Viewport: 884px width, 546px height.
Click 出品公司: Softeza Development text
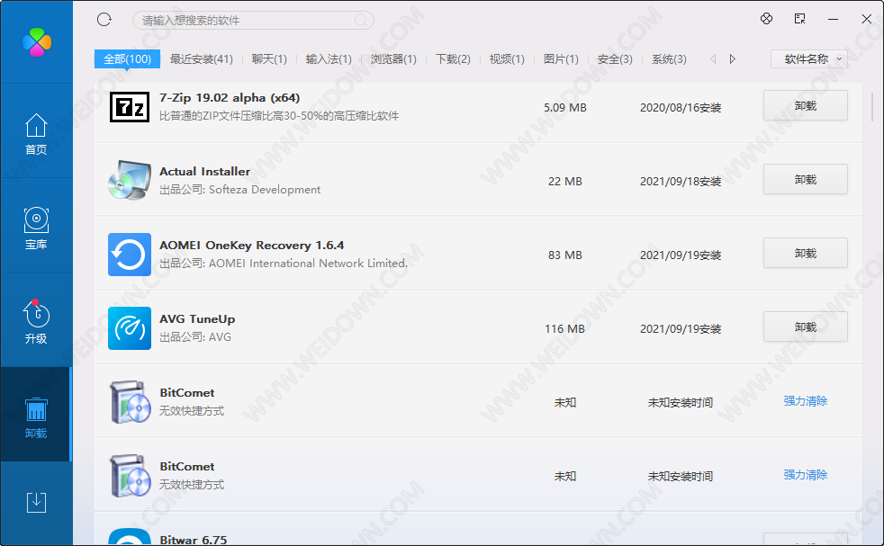(x=239, y=189)
